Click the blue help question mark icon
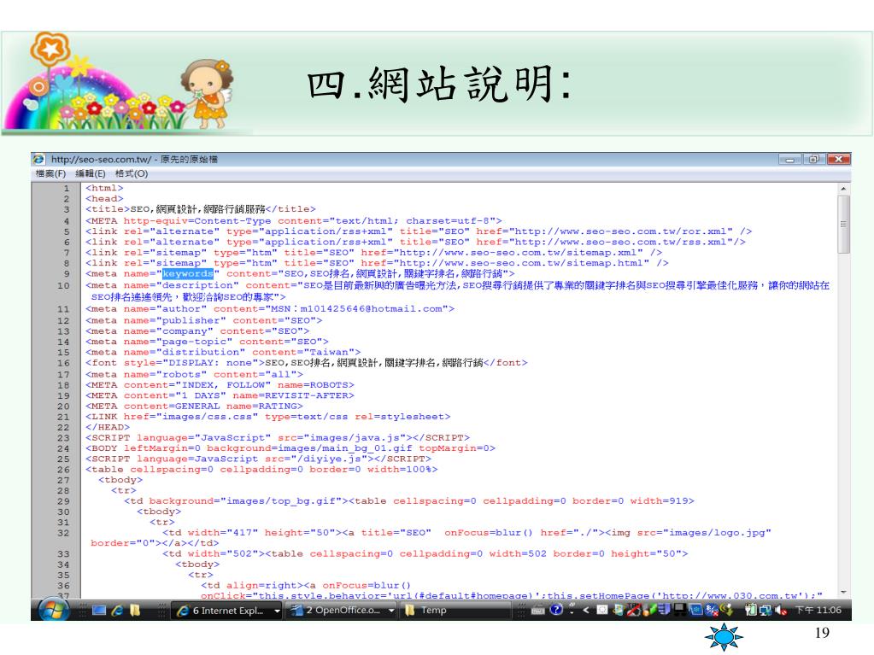The image size is (874, 655). tap(555, 611)
